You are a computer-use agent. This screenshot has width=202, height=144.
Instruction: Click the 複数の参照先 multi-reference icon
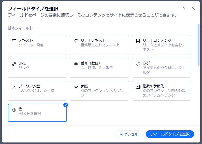(138, 87)
